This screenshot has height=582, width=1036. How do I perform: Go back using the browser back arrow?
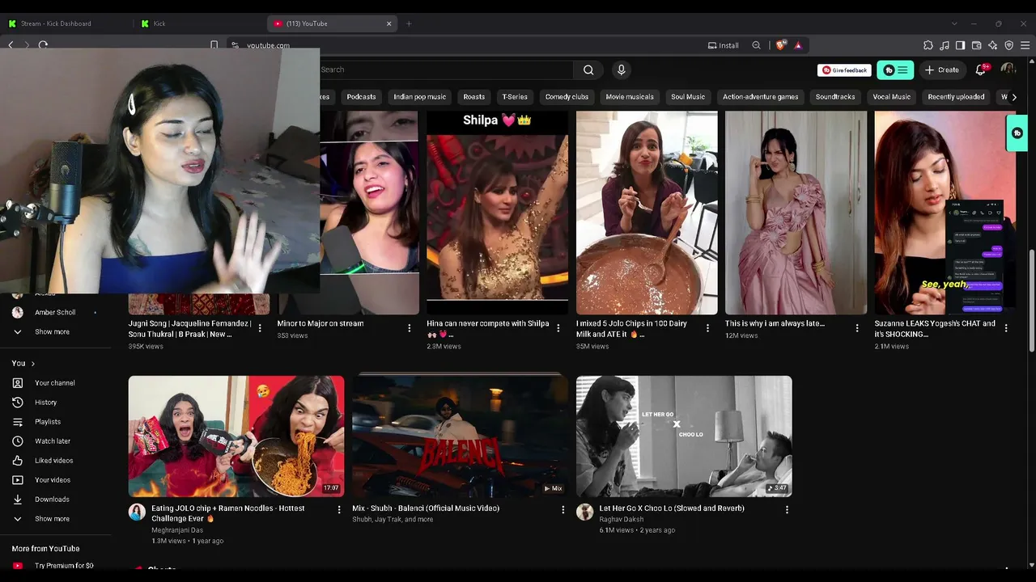[x=11, y=45]
